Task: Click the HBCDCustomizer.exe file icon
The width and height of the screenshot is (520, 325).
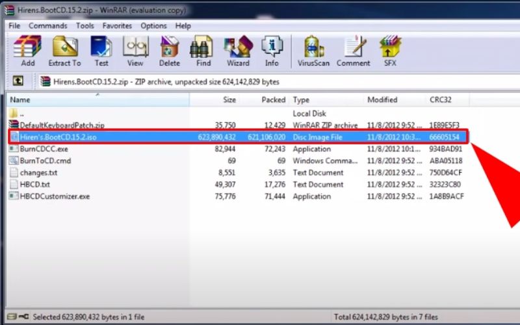Action: (14, 196)
